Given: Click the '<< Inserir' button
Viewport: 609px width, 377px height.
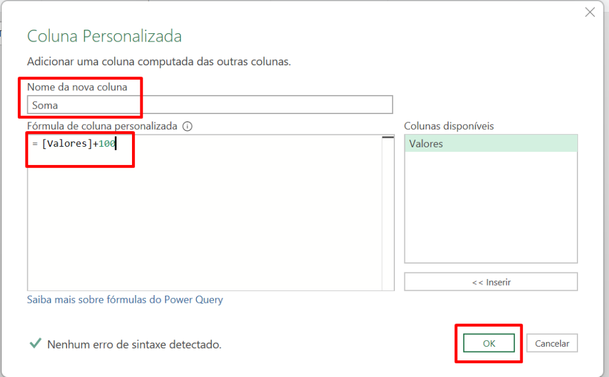Looking at the screenshot, I should point(491,281).
